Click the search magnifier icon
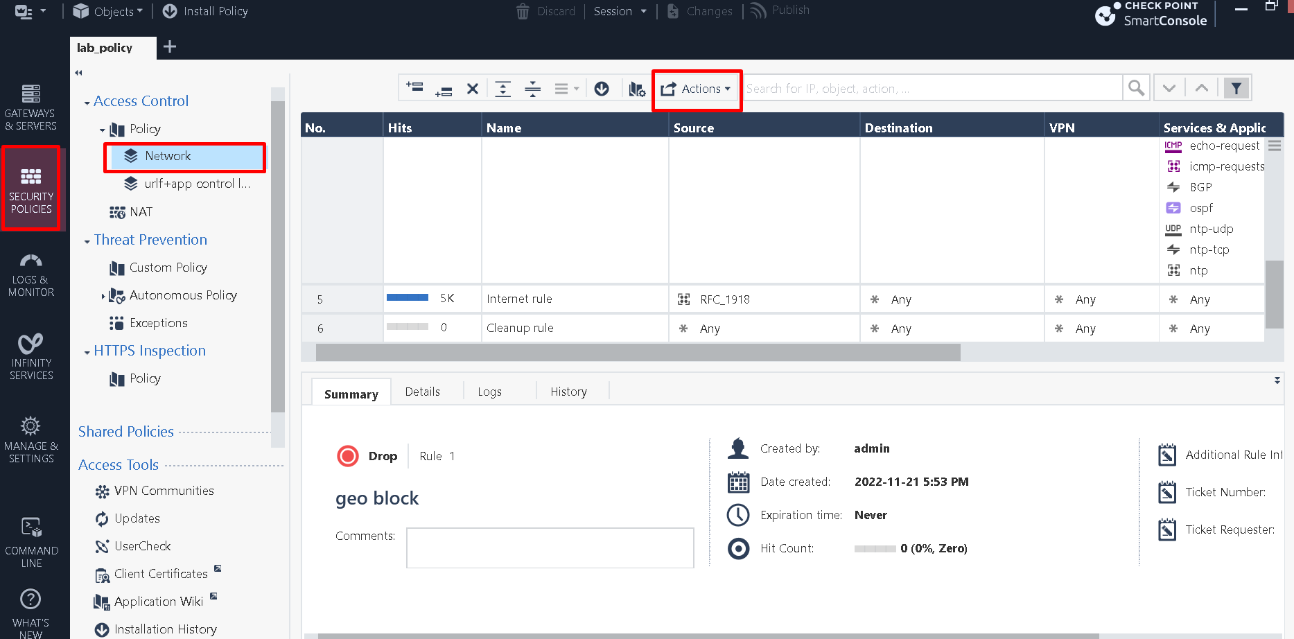 1136,88
